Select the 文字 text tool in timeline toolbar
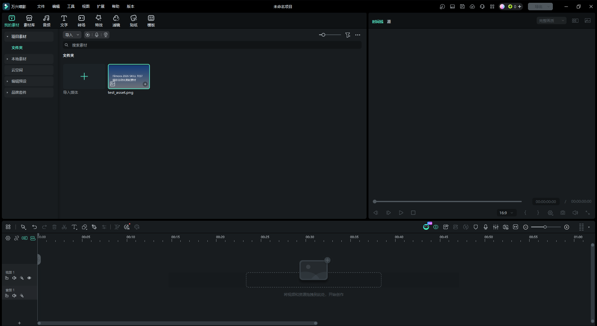The width and height of the screenshot is (597, 326). (74, 227)
